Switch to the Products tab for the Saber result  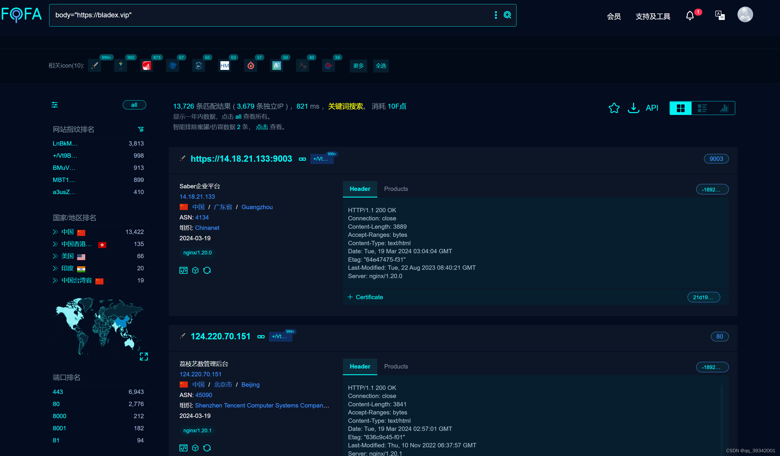click(396, 189)
